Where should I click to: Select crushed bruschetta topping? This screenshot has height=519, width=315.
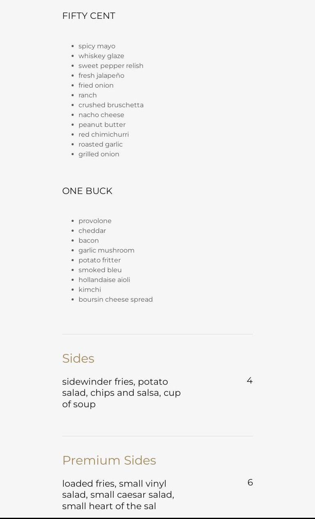coord(111,105)
